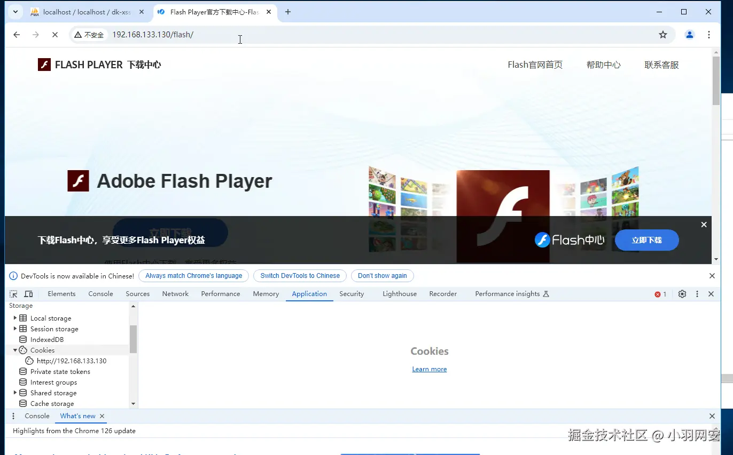Open the Flash官网首页 link
733x455 pixels.
[x=535, y=65]
